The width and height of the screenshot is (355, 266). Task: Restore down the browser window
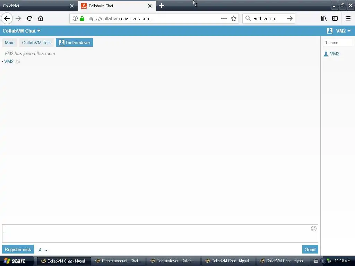click(x=342, y=6)
